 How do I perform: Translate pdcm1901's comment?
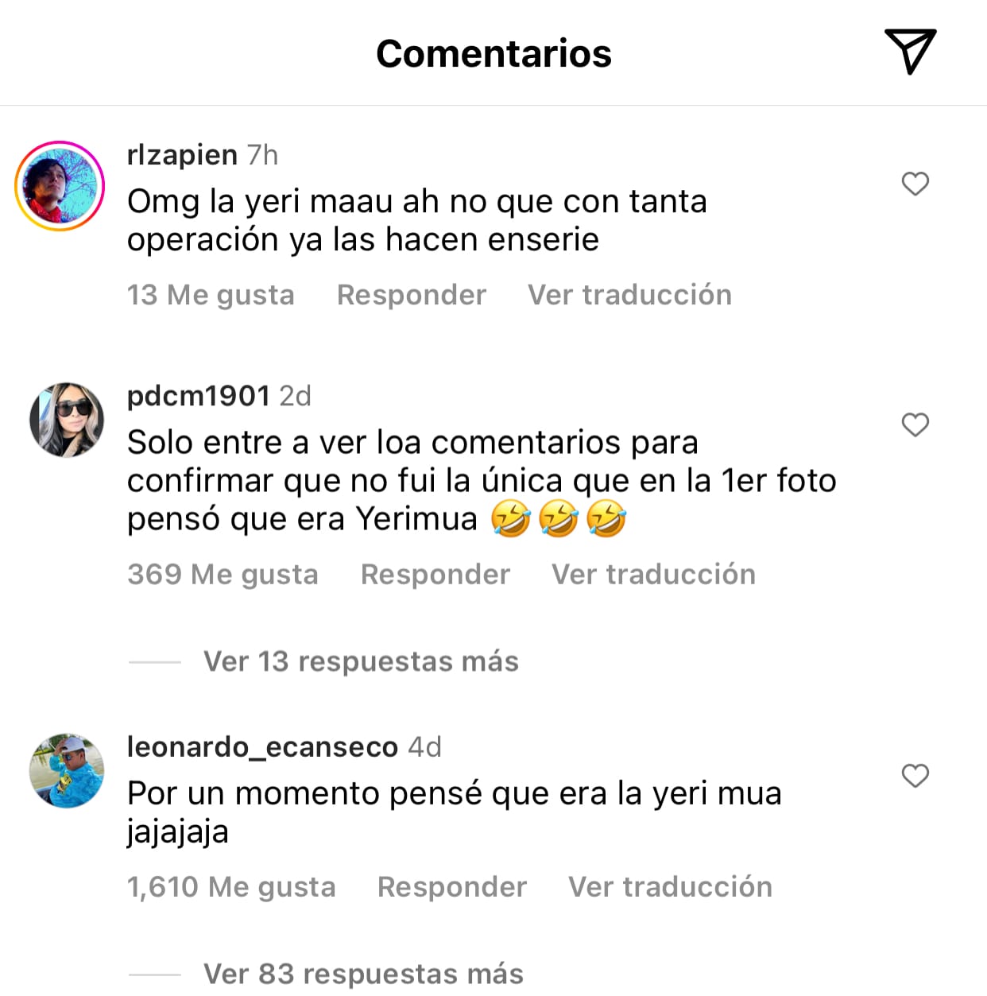pyautogui.click(x=653, y=575)
